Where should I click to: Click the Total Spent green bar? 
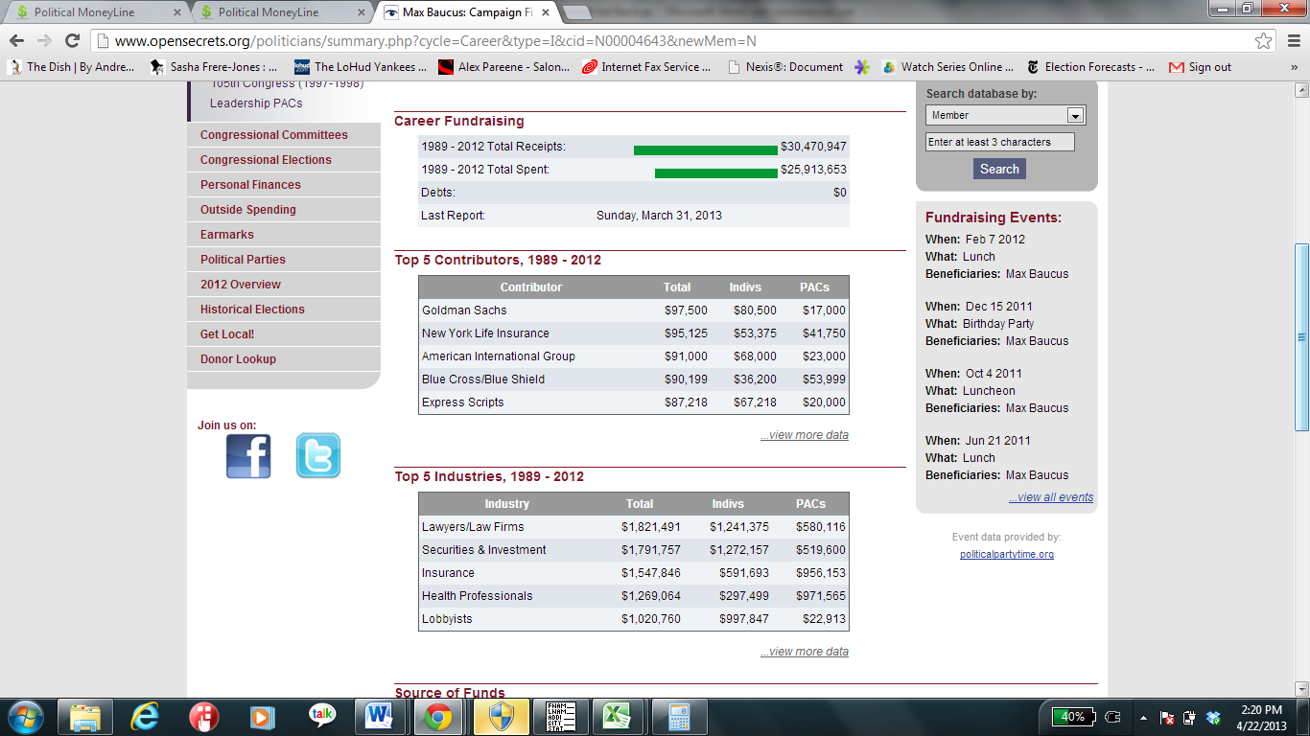point(716,172)
